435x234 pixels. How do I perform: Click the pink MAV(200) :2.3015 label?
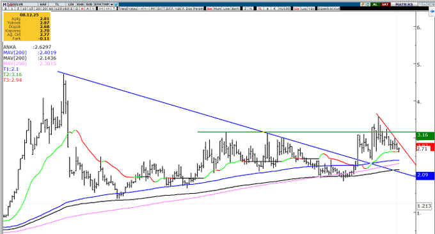pos(30,63)
